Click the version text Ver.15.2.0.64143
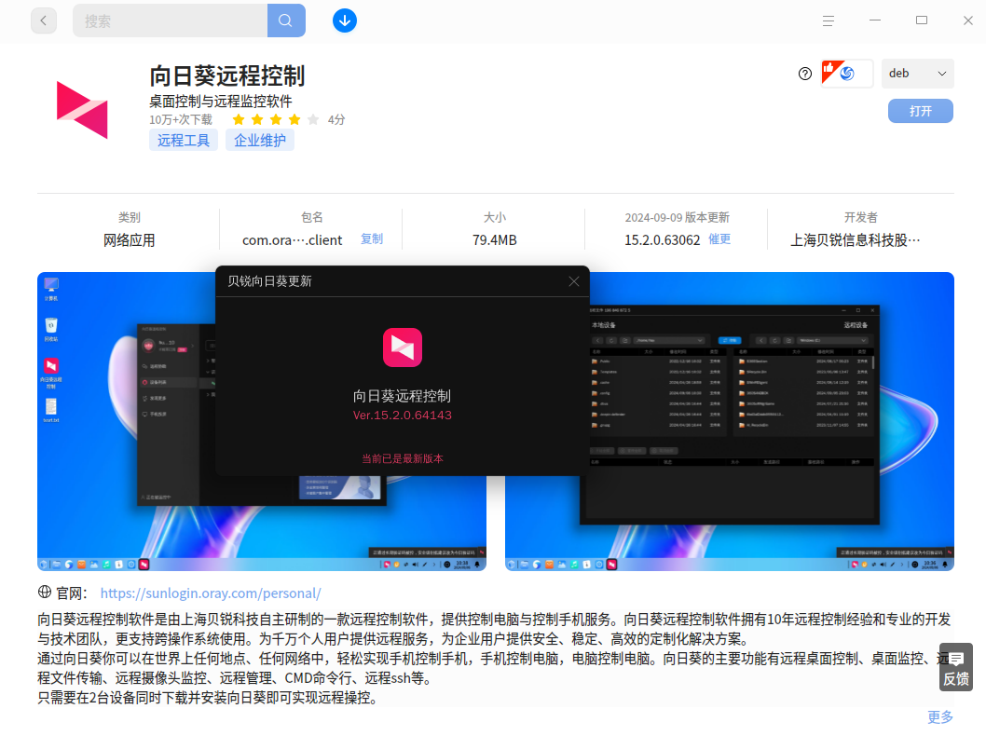Image resolution: width=986 pixels, height=736 pixels. point(403,415)
